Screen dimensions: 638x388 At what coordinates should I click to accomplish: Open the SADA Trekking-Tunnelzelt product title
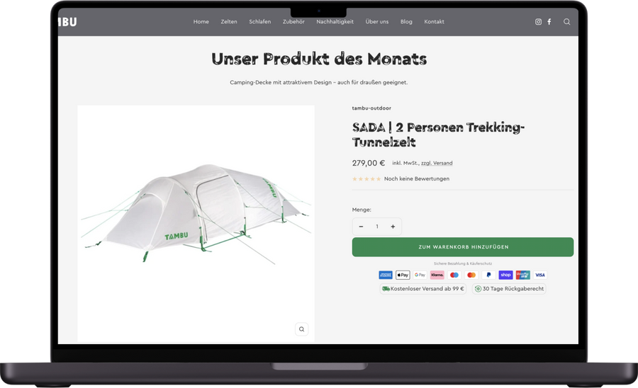click(438, 135)
